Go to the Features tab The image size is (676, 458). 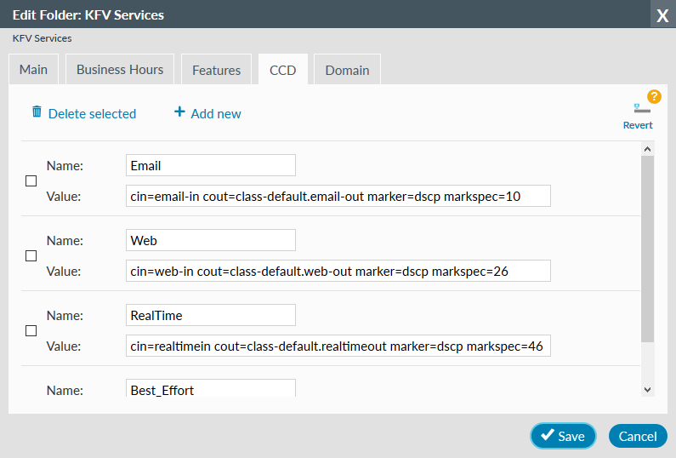(x=217, y=71)
